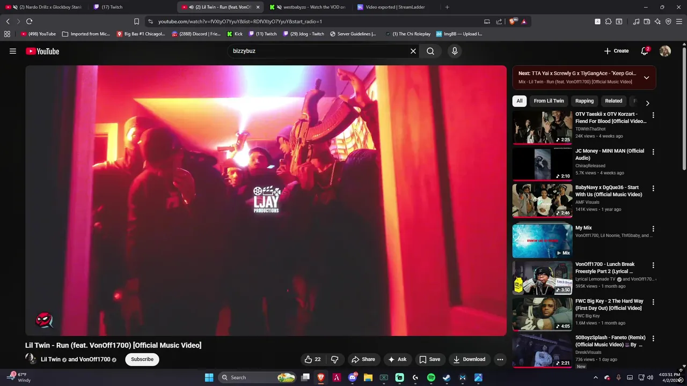Open the Brave Shields lion icon
This screenshot has height=386, width=687.
[513, 21]
